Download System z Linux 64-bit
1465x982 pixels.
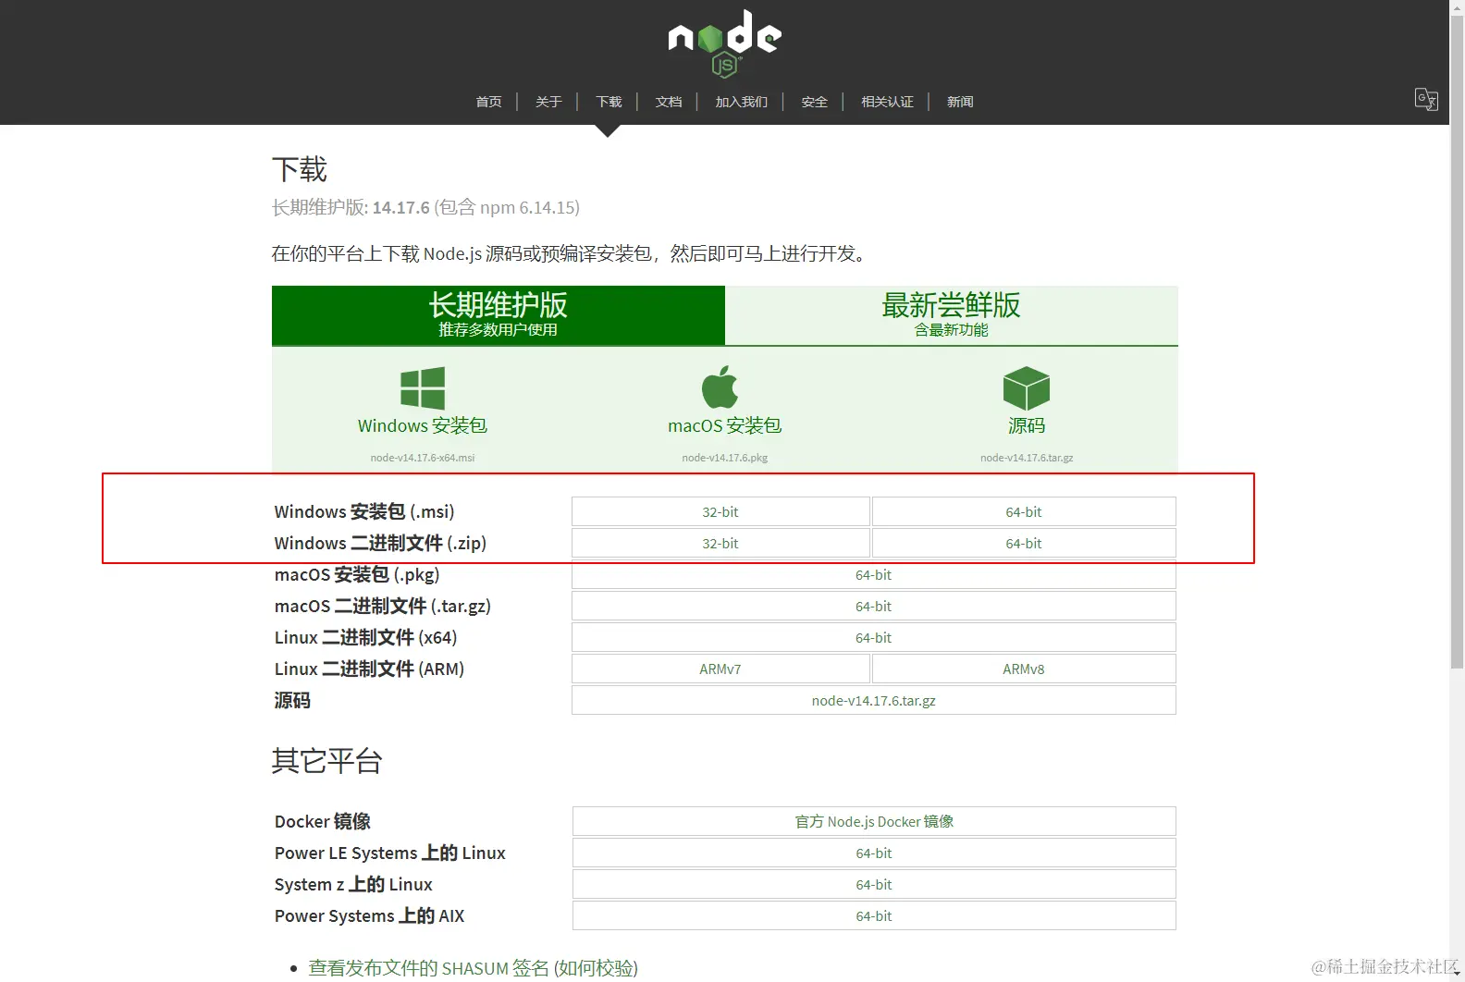coord(874,884)
